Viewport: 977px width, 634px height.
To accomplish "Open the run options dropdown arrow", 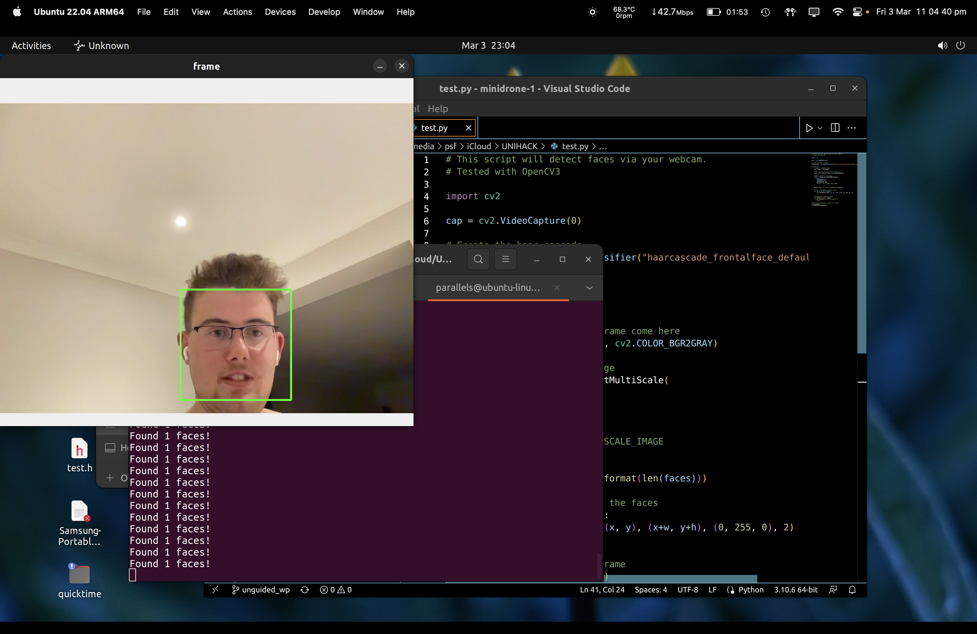I will [x=820, y=128].
